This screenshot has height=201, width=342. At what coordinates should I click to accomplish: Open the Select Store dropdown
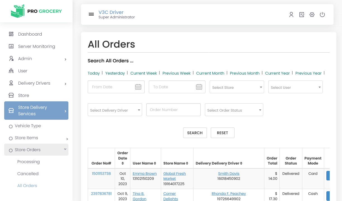(x=237, y=87)
